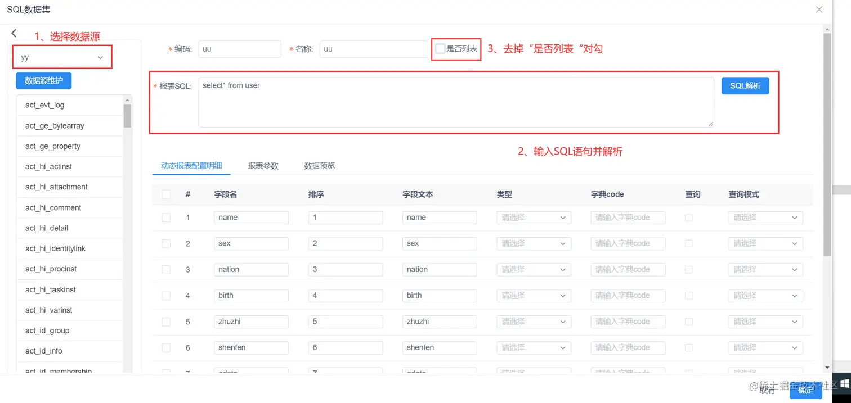
Task: Select act_hi_identitylink table in list
Action: [70, 248]
